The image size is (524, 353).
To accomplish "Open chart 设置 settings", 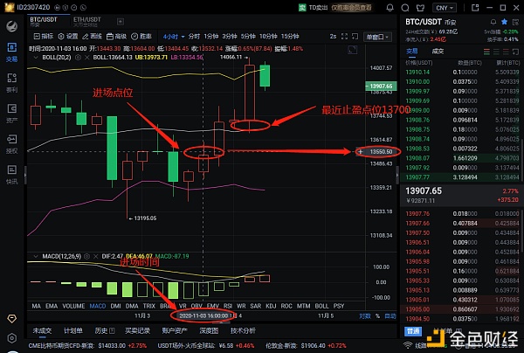I will tap(68, 37).
